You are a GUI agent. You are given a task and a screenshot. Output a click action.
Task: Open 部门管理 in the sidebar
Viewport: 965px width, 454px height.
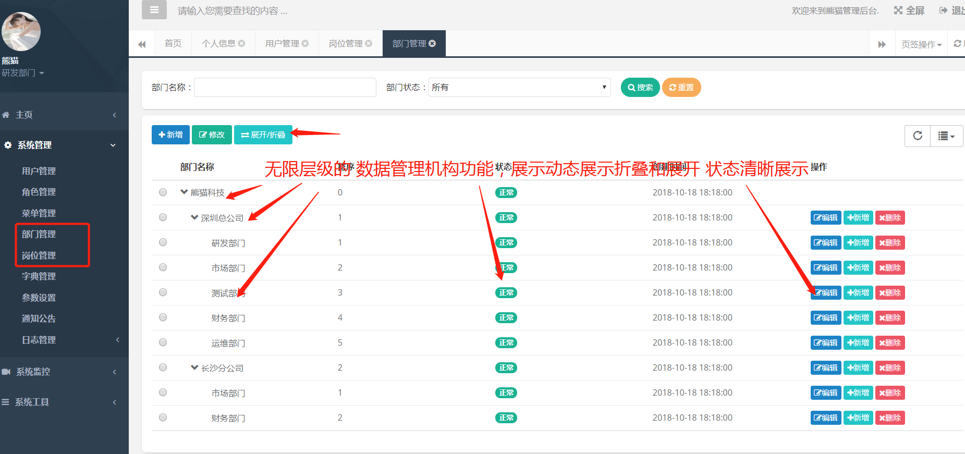(x=39, y=234)
